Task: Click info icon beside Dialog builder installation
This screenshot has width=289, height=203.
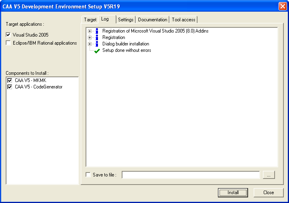Action: coord(97,44)
